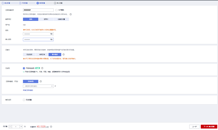Reveal confirm password with eye icon
The width and height of the screenshot is (218, 130).
click(51, 40)
